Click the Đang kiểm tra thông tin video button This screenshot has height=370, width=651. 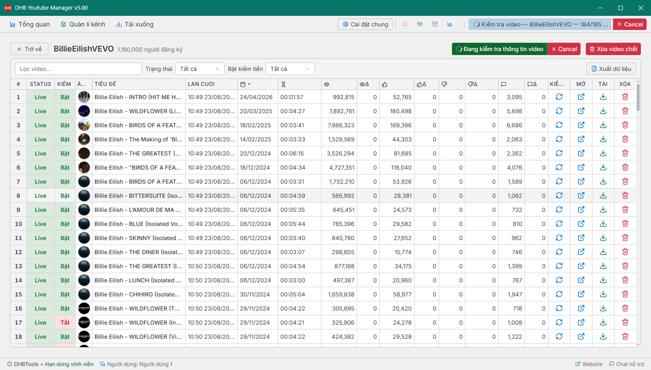tap(499, 49)
